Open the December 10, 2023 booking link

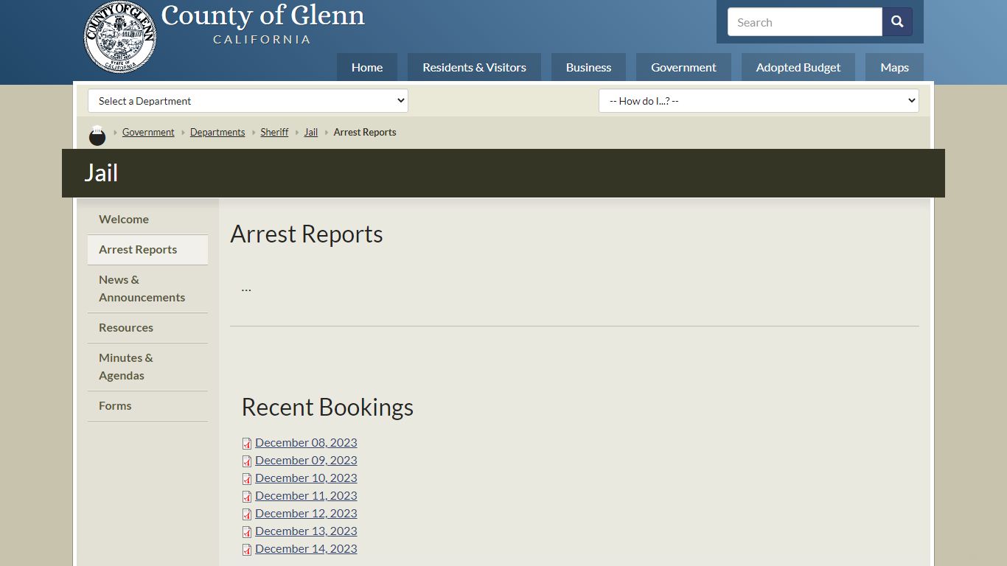tap(306, 478)
